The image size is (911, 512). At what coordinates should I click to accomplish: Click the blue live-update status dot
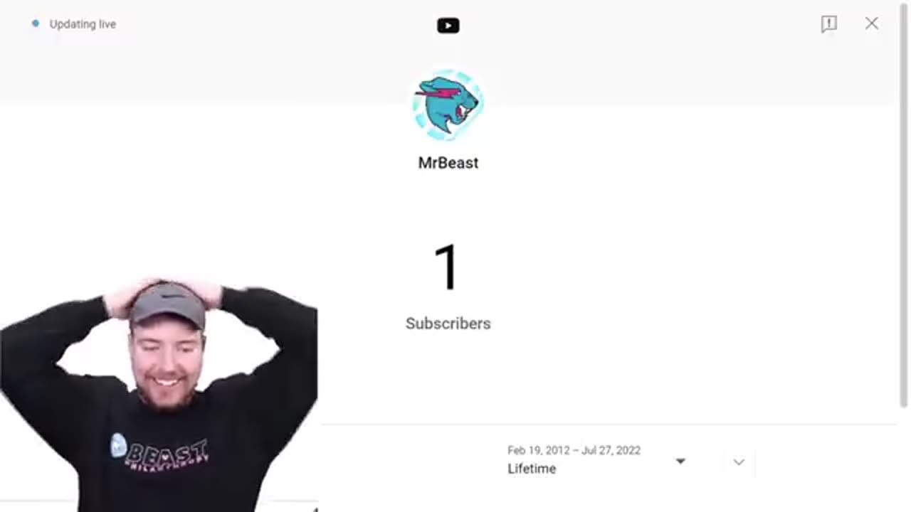[x=36, y=23]
